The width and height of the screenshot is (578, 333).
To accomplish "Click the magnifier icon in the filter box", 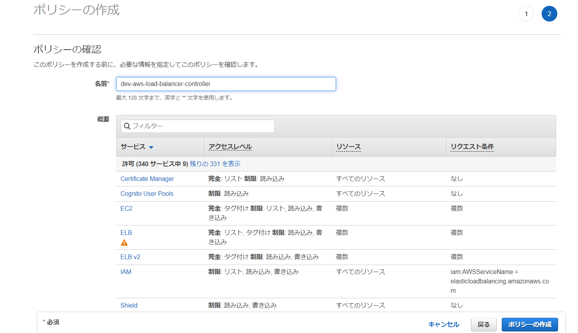I will coord(127,126).
